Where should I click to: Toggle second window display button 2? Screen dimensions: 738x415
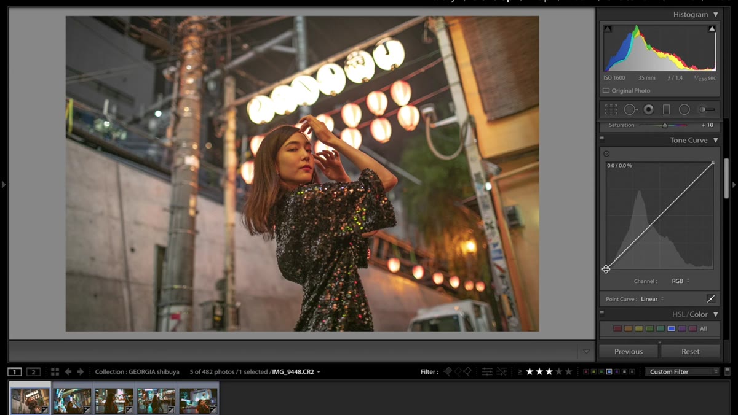pos(34,372)
